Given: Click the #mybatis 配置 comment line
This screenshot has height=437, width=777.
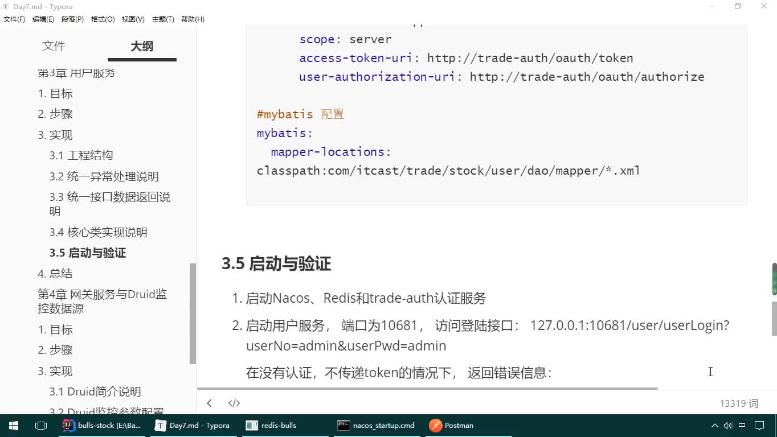Looking at the screenshot, I should tap(300, 114).
